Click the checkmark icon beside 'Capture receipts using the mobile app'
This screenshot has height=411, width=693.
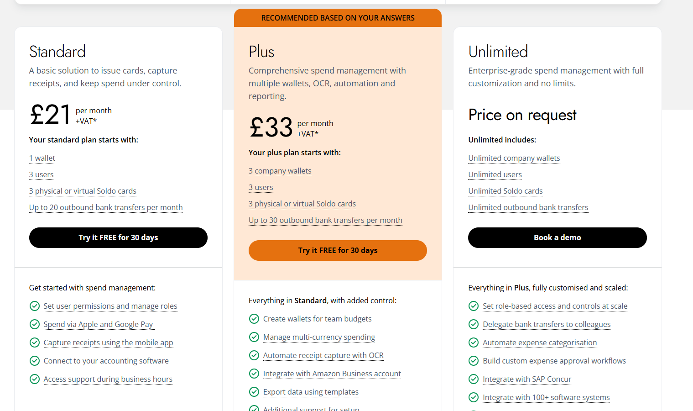pyautogui.click(x=35, y=342)
